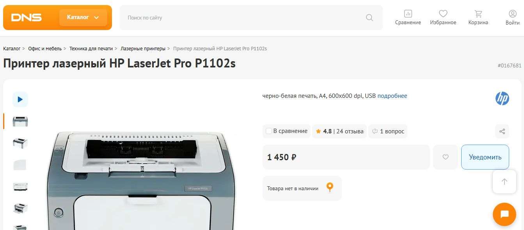The width and height of the screenshot is (524, 230).
Task: Click the DNS logo
Action: click(27, 18)
